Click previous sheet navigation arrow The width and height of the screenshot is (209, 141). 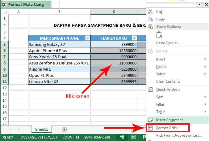click(10, 129)
